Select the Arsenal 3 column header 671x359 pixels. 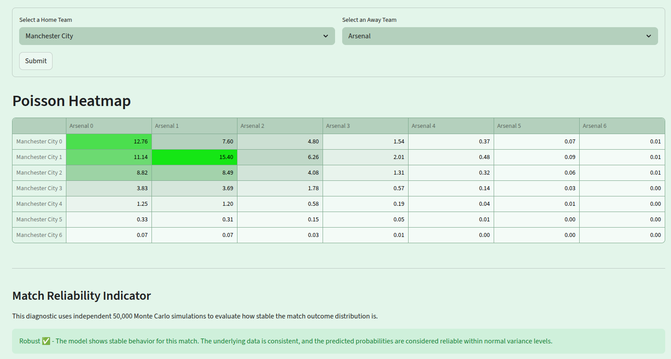365,126
